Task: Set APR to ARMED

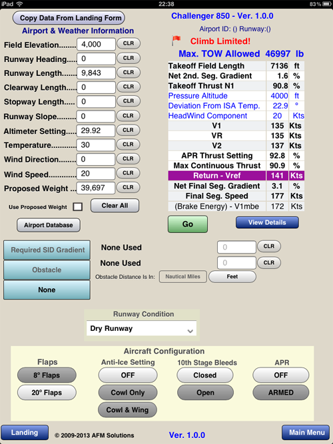Action: coord(281,393)
